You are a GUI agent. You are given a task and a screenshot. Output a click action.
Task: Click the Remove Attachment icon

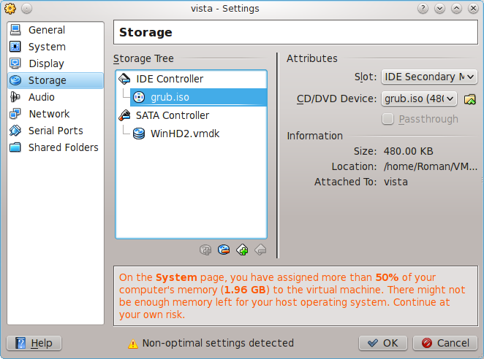coord(260,250)
